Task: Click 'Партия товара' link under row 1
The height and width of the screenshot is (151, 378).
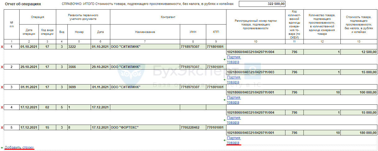Action: tap(233, 59)
